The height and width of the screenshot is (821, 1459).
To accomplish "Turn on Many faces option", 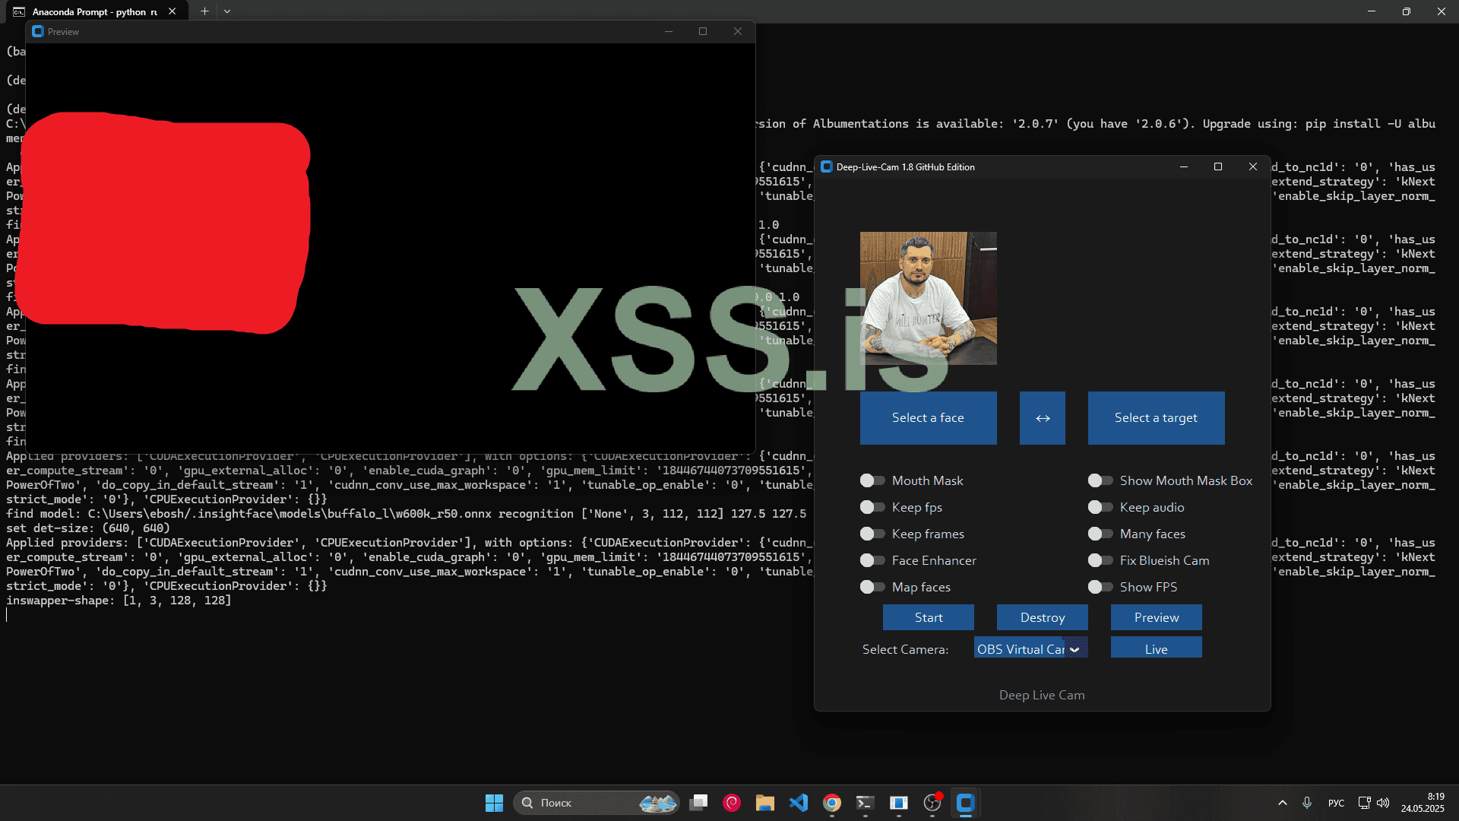I will click(x=1100, y=534).
